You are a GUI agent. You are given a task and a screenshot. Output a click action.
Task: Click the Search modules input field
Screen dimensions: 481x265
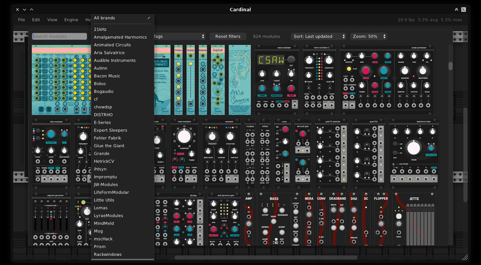59,36
